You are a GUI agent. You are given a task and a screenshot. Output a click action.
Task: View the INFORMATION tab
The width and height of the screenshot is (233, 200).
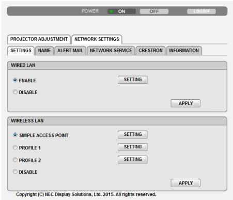184,51
